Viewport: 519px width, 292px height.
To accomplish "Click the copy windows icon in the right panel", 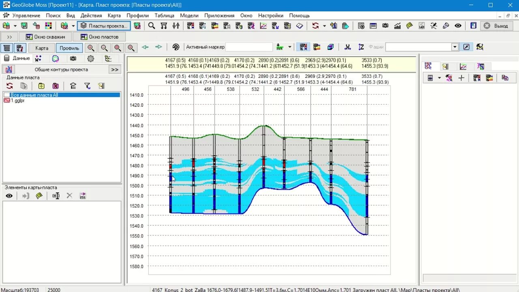I will pos(505,78).
